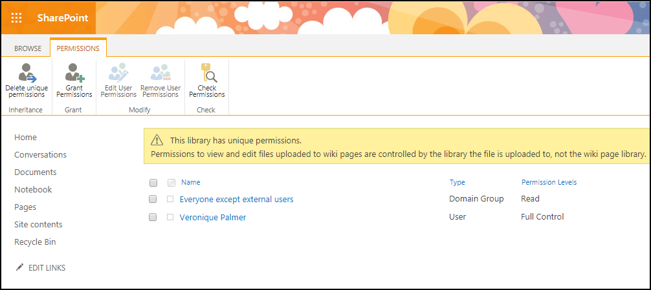Sort by the Type column header
651x290 pixels.
pyautogui.click(x=457, y=182)
